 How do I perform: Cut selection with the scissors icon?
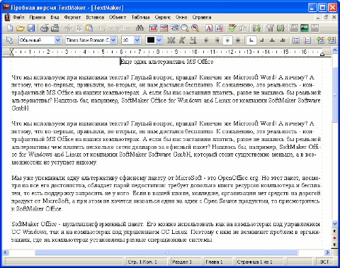(x=68, y=28)
